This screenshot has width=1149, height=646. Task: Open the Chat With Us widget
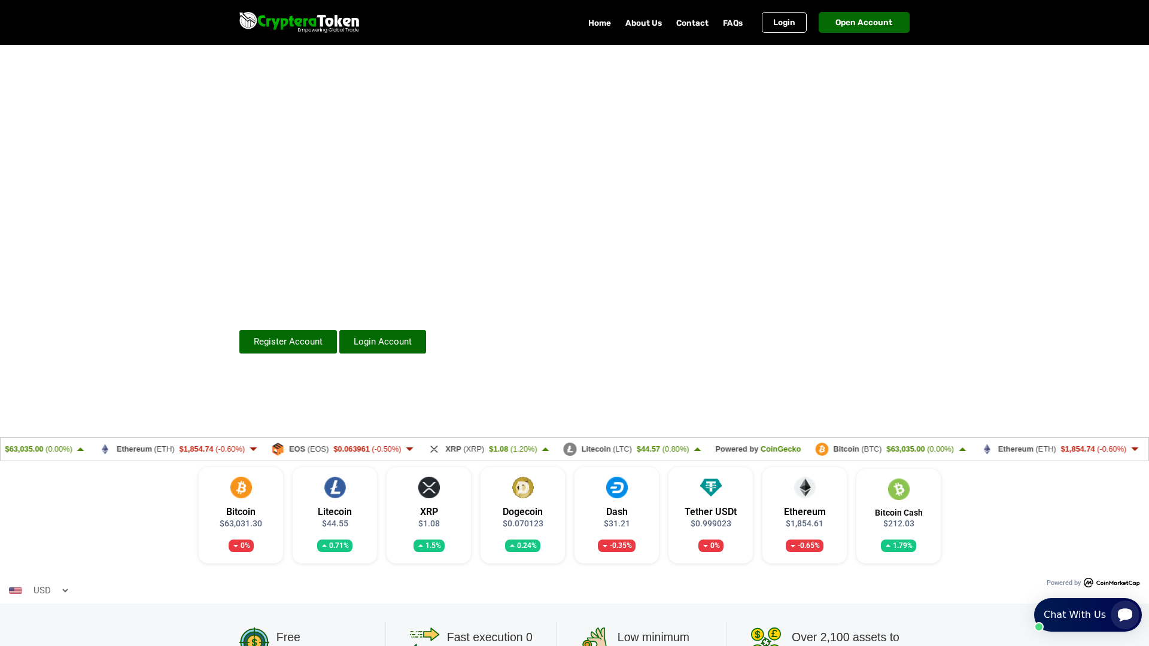coord(1088,614)
